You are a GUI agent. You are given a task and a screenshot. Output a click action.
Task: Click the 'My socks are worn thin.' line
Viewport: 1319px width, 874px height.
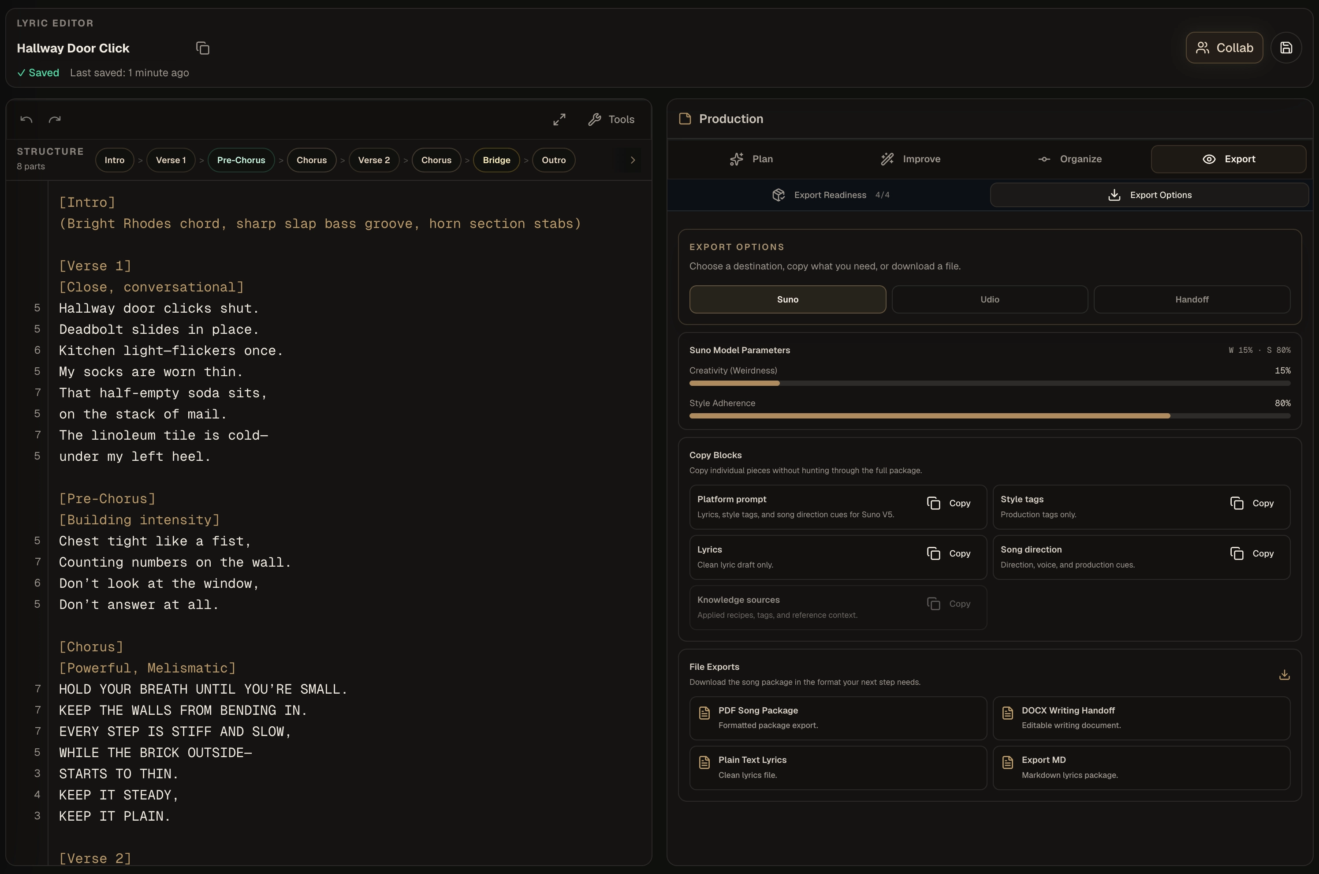point(151,372)
